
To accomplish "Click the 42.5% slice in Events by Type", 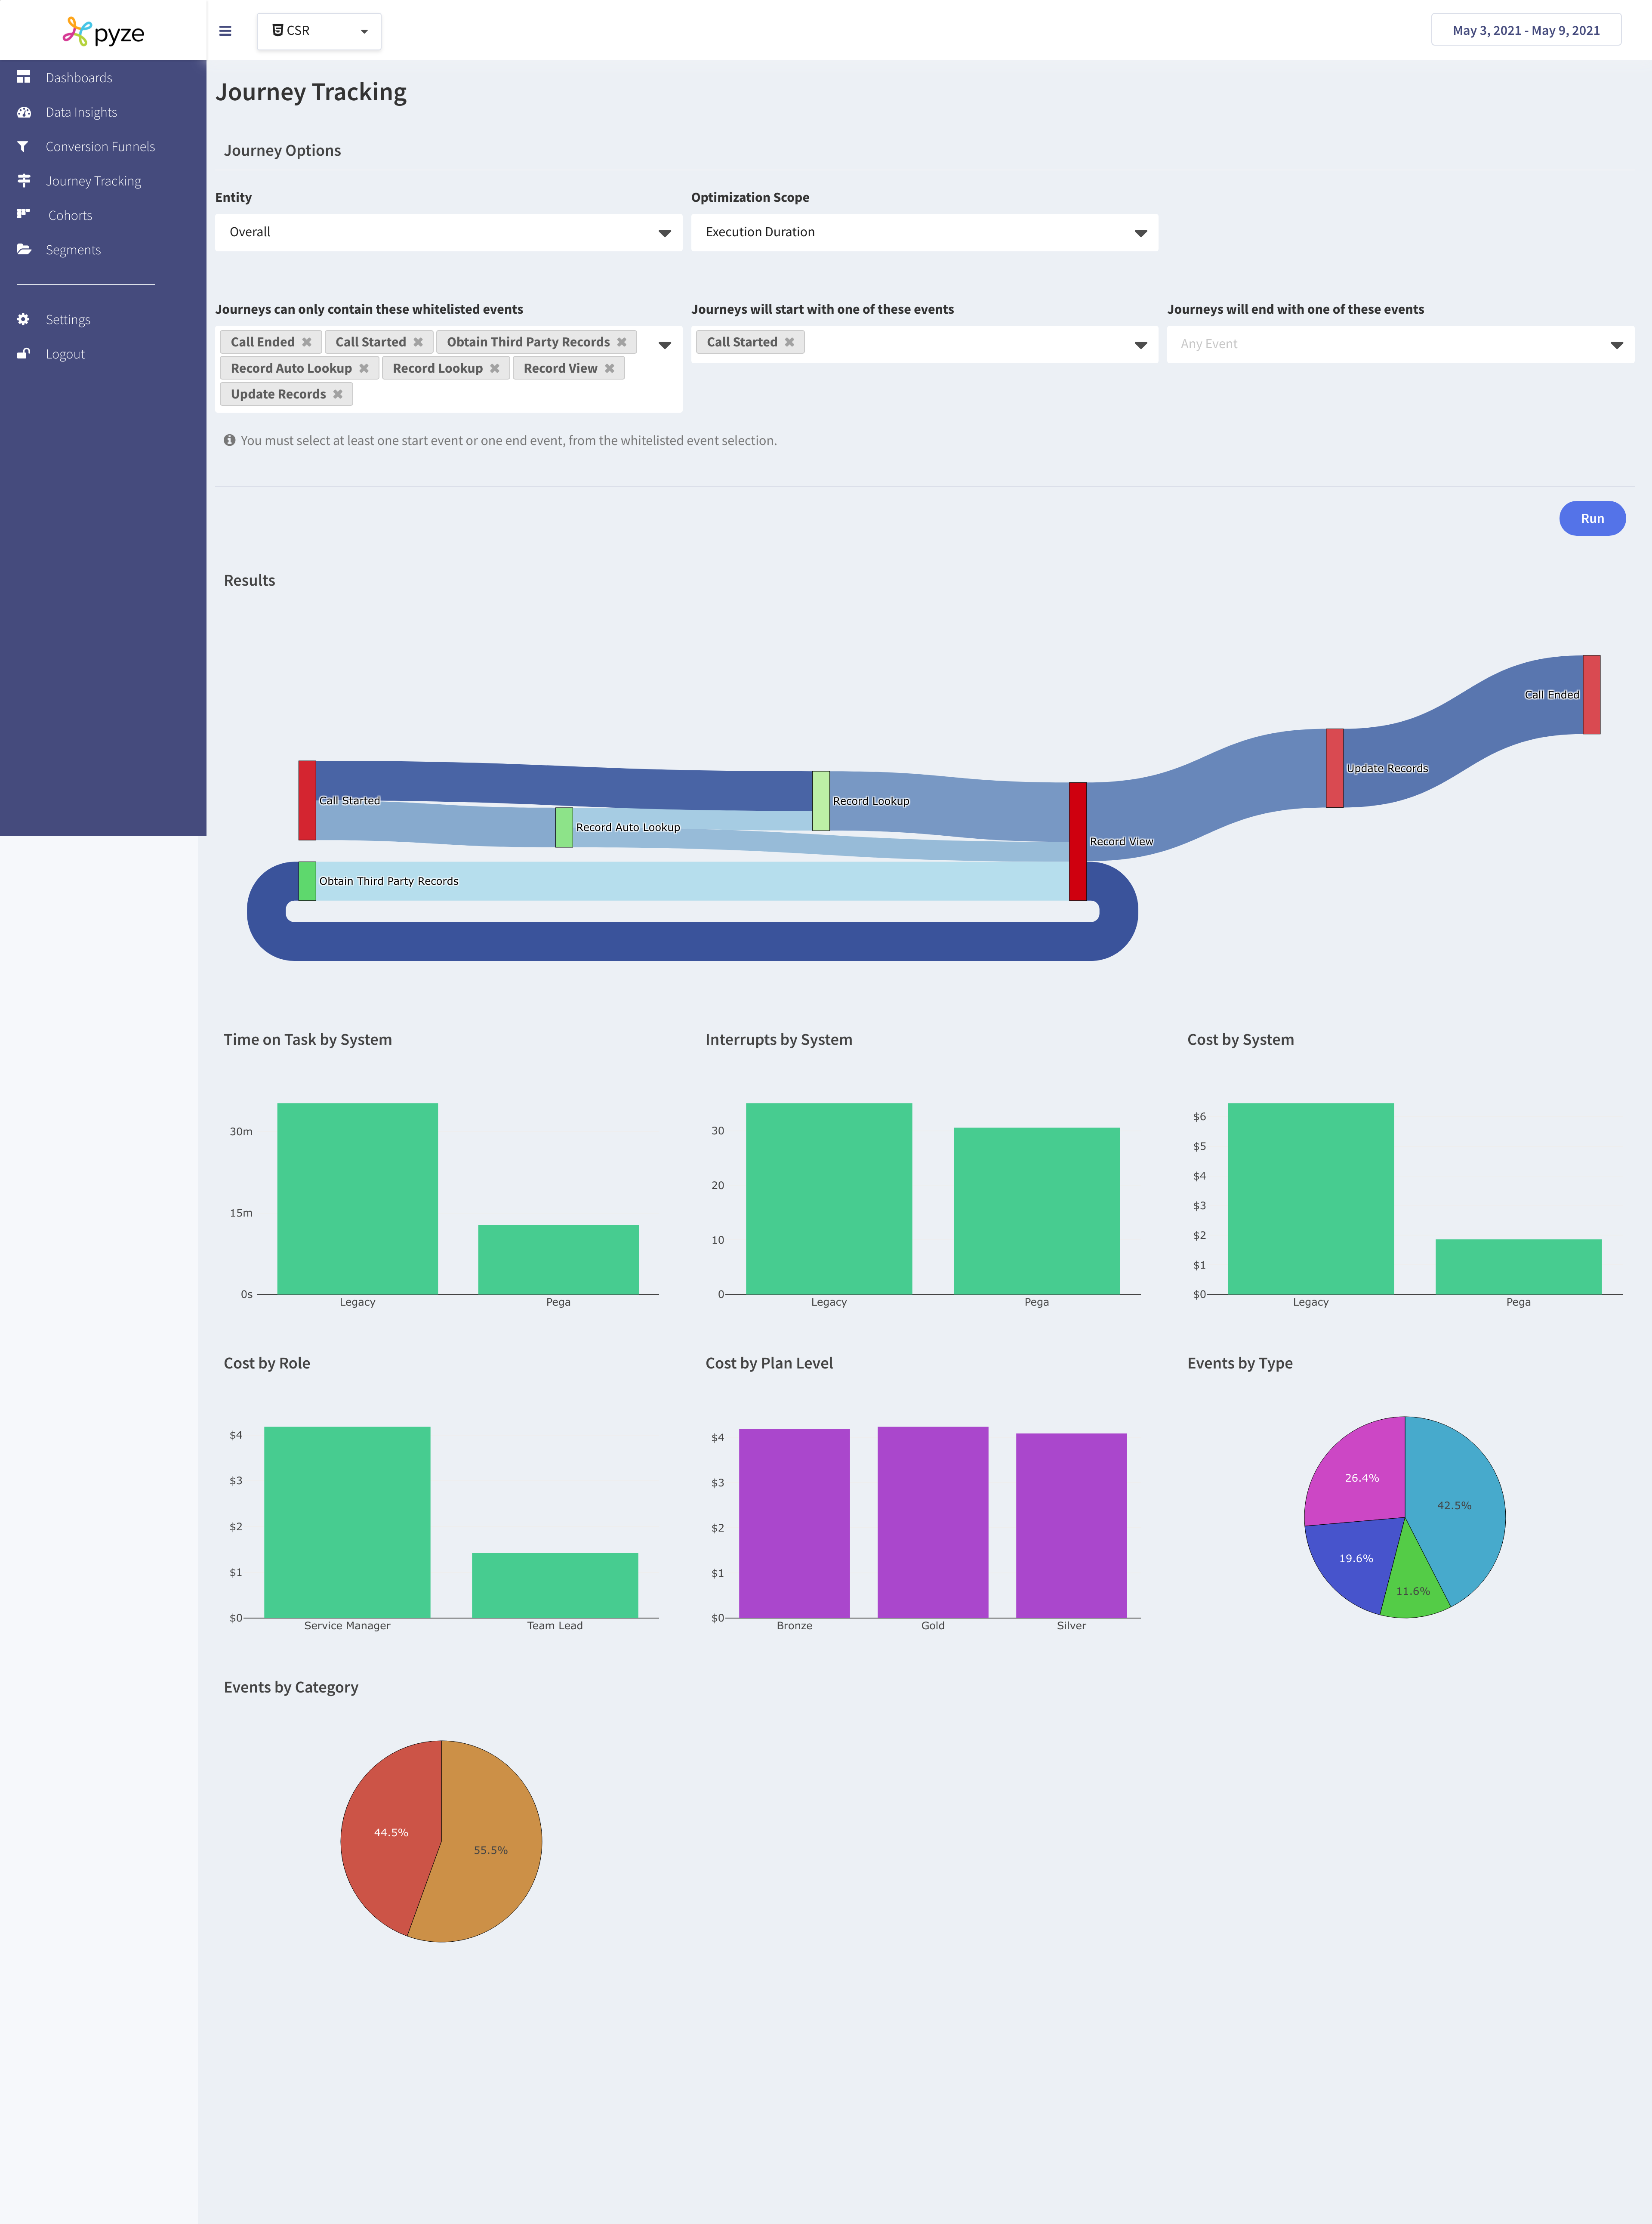I will (x=1455, y=1506).
